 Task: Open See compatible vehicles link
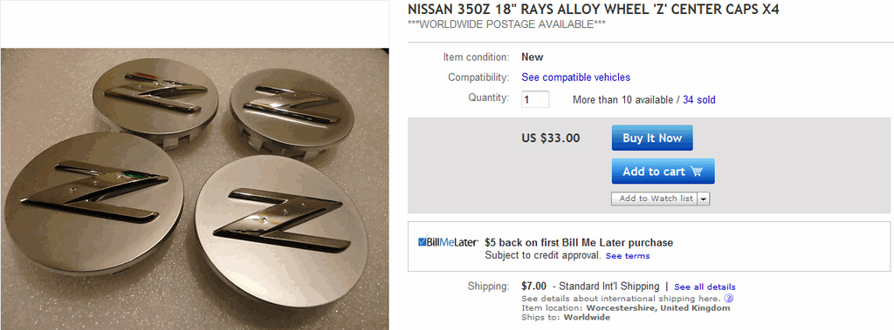pyautogui.click(x=576, y=77)
